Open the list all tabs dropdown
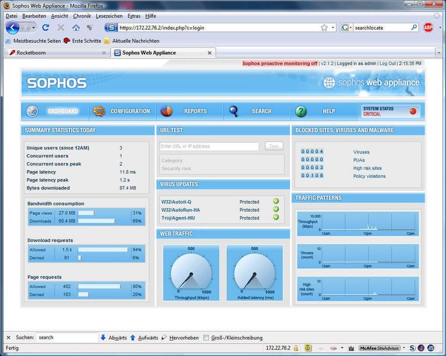Viewport: 446px width, 356px height. [x=439, y=53]
